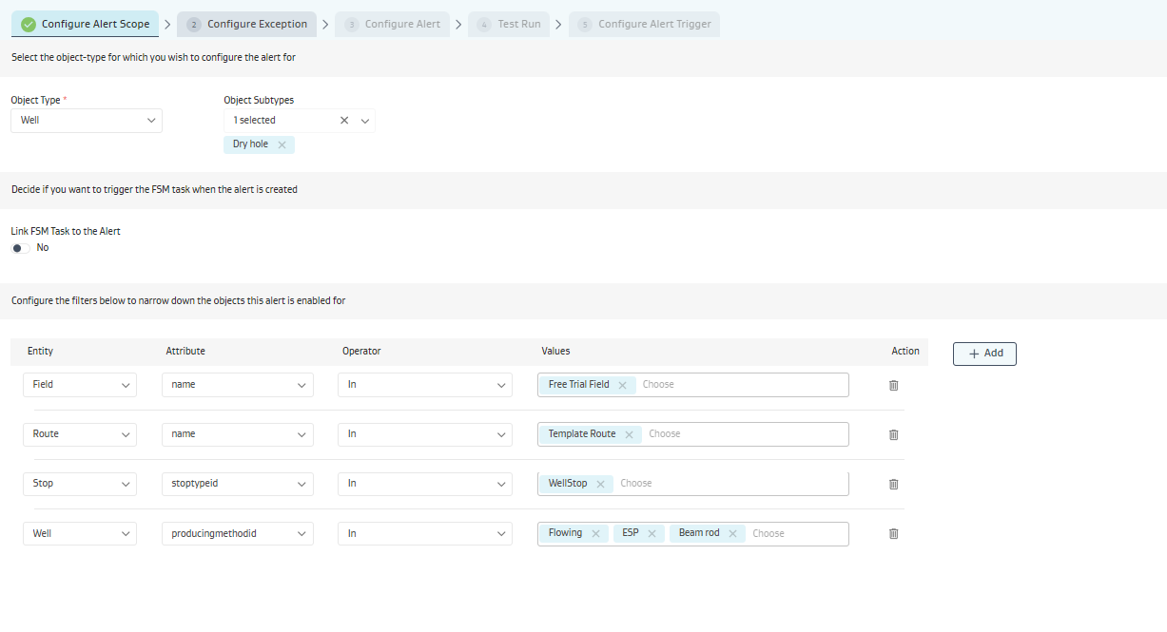This screenshot has height=632, width=1167.
Task: Open the stoptypeid attribute dropdown
Action: [x=237, y=484]
